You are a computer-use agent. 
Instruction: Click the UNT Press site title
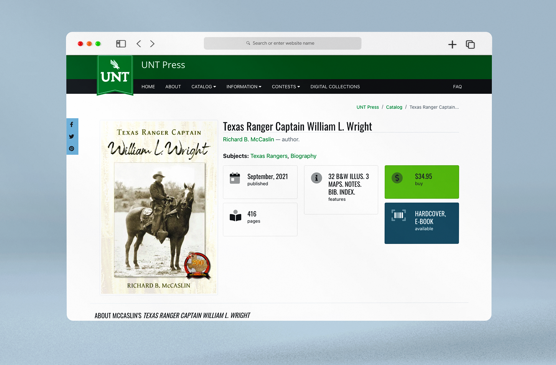163,65
